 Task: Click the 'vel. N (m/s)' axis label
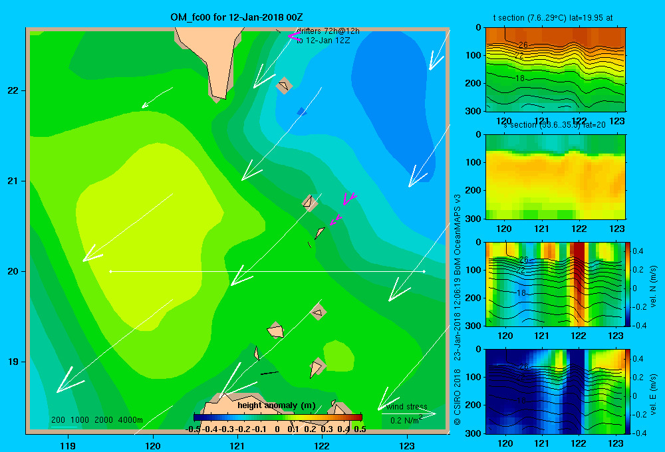click(653, 286)
